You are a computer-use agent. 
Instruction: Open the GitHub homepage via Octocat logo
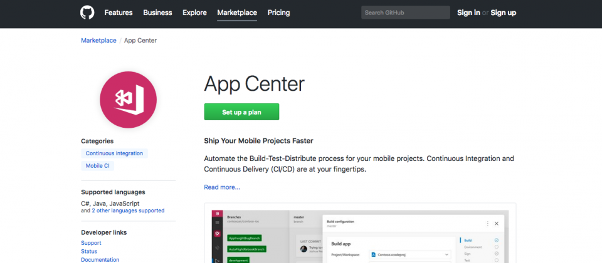tap(87, 13)
